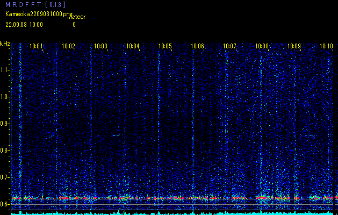The width and height of the screenshot is (338, 215).
Task: Click the 10:02 time marker
Action: click(69, 46)
